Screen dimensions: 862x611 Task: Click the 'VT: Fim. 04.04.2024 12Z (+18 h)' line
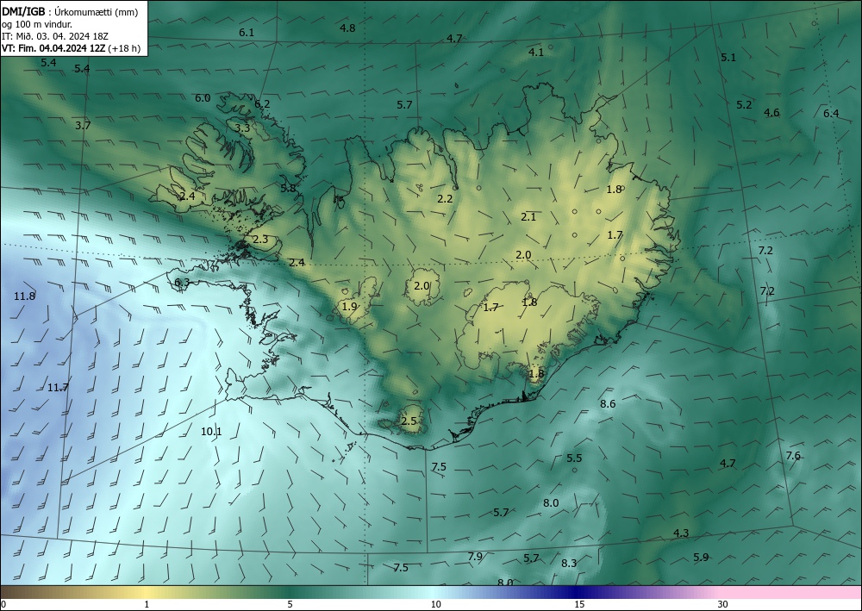tap(71, 48)
